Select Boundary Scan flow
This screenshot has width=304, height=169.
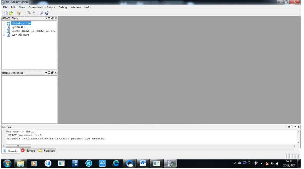[21, 23]
